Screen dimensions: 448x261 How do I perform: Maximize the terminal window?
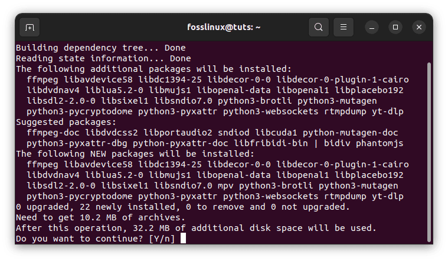click(x=395, y=27)
